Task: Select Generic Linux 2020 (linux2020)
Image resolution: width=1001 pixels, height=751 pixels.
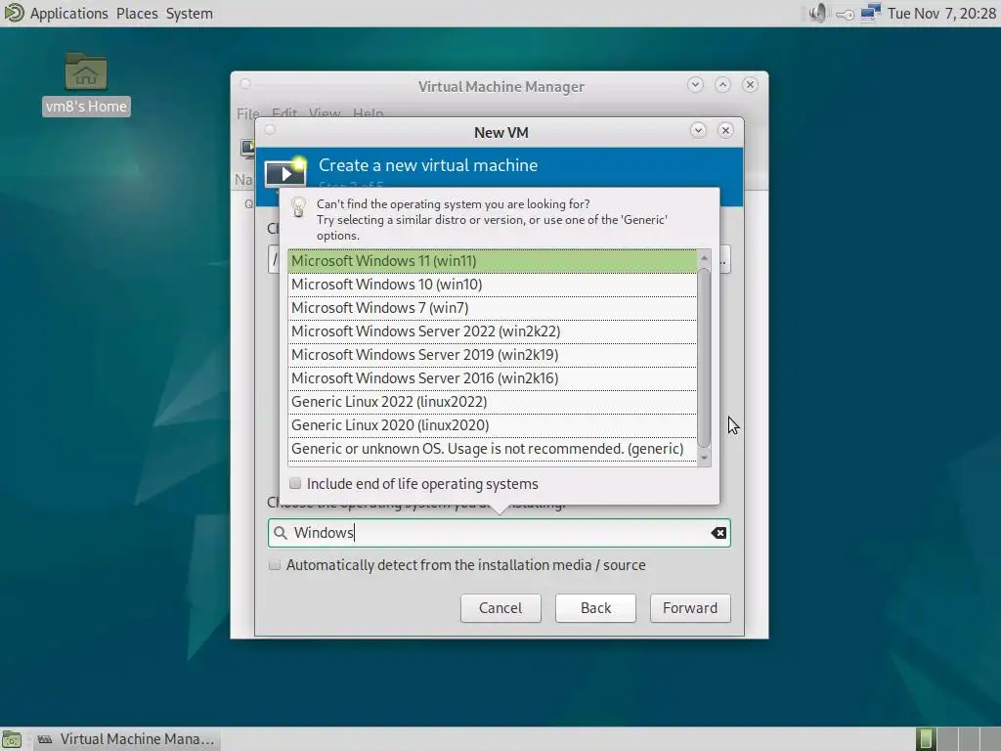Action: pos(493,425)
